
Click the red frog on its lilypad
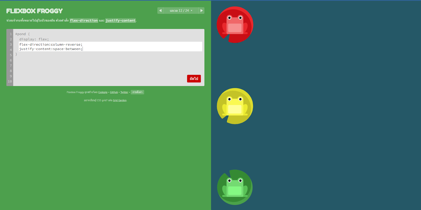[x=235, y=25]
